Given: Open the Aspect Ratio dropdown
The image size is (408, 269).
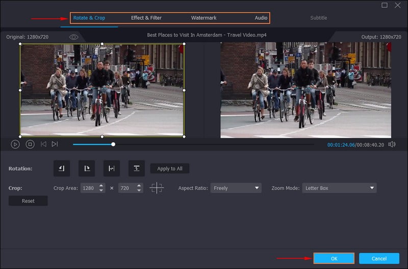Looking at the screenshot, I should [x=236, y=188].
